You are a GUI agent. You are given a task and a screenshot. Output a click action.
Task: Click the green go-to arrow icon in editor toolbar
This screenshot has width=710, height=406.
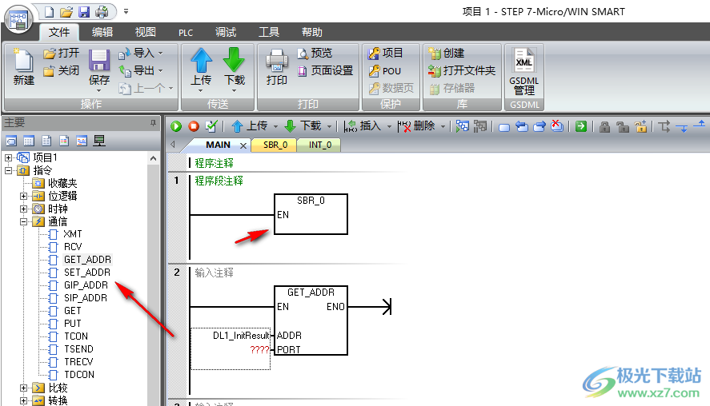click(581, 126)
